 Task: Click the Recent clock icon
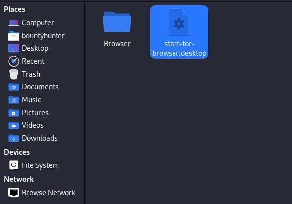(x=14, y=61)
